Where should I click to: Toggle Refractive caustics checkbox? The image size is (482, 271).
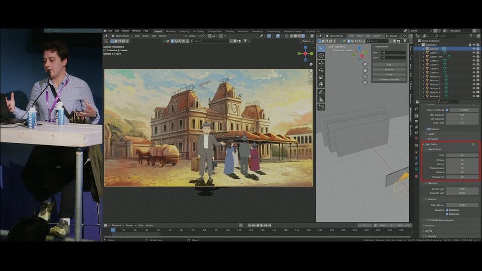click(447, 214)
